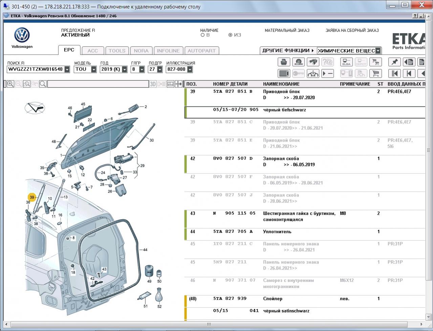433x331 pixels.
Task: Open the ГЛГР 8 dropdown
Action: coord(142,69)
